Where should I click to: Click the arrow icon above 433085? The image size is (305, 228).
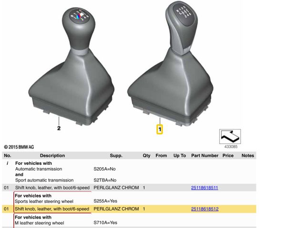point(230,136)
